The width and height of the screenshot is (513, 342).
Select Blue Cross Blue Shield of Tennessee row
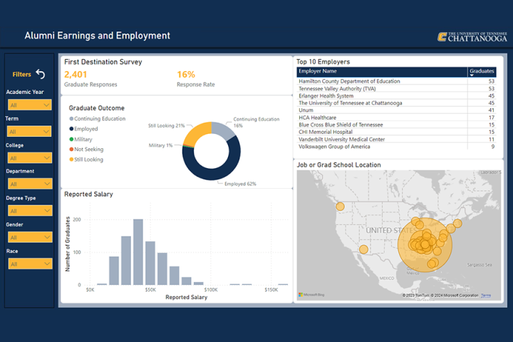396,125
